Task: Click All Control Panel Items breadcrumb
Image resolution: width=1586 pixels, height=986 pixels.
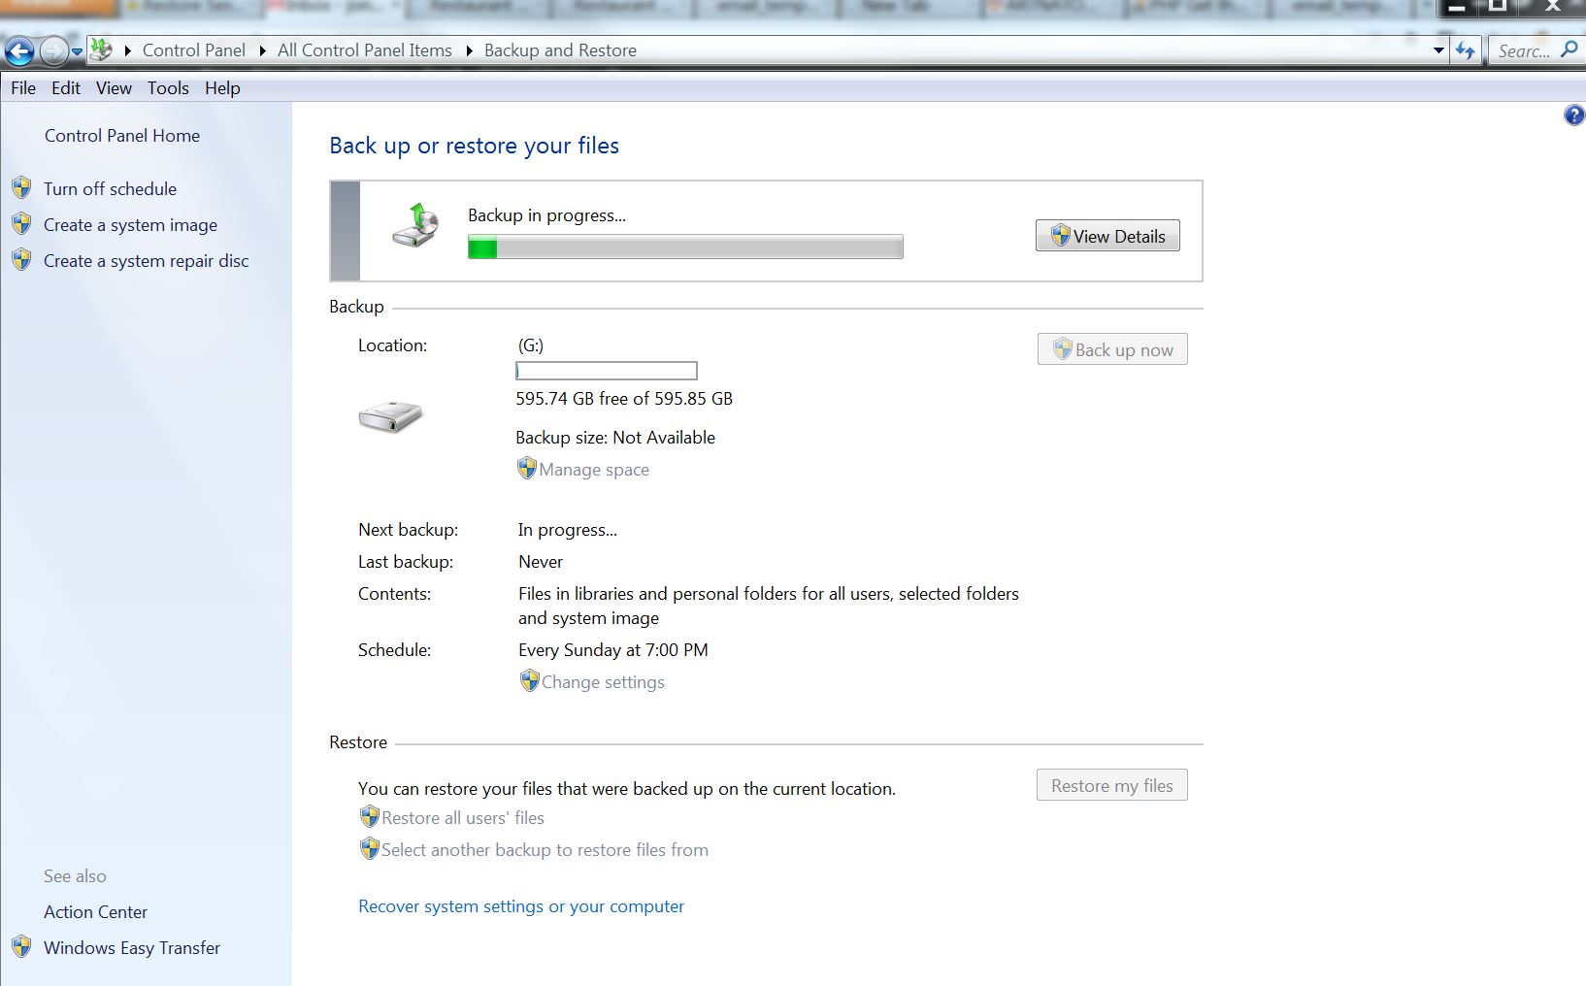Action: pyautogui.click(x=365, y=50)
